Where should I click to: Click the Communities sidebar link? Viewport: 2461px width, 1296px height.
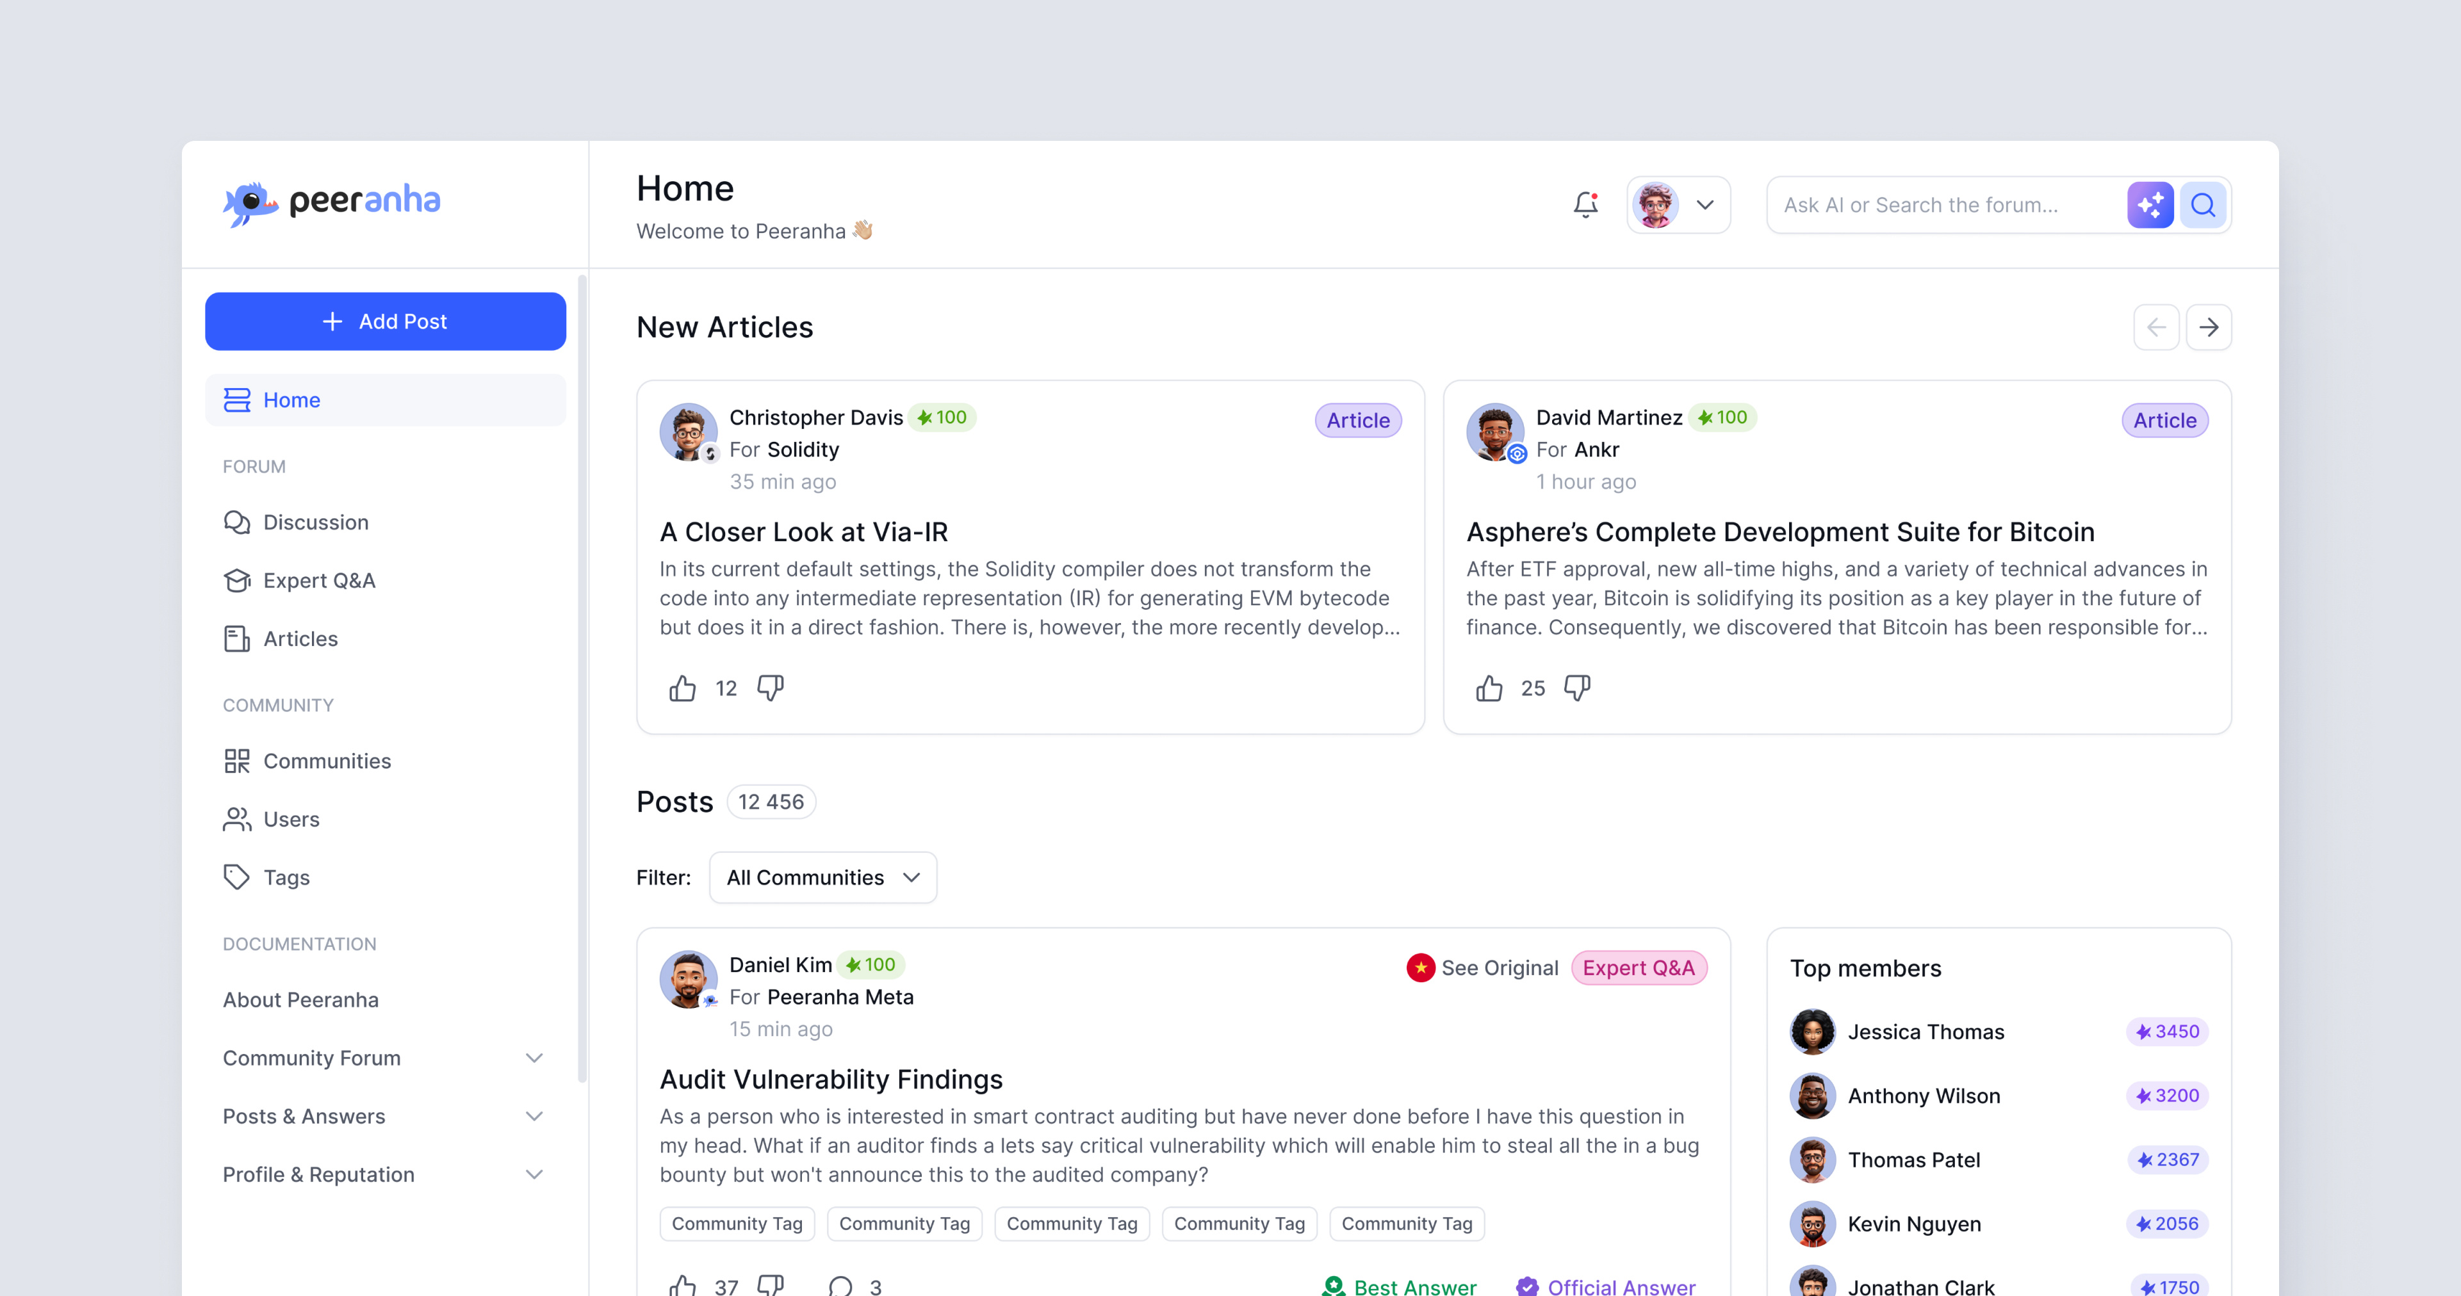tap(327, 761)
